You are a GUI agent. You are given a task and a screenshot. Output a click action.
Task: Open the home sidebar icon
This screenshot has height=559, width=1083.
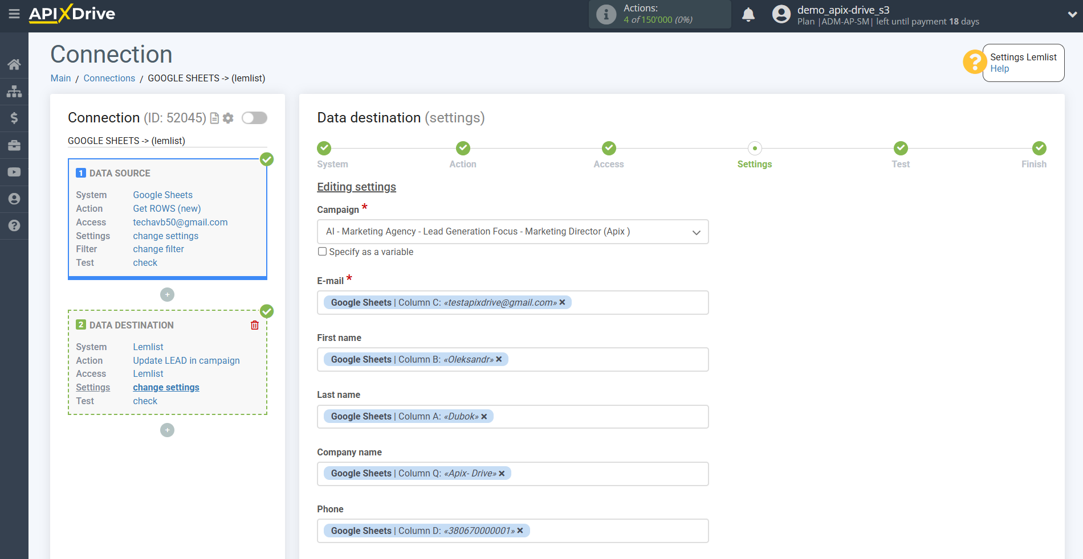14,64
